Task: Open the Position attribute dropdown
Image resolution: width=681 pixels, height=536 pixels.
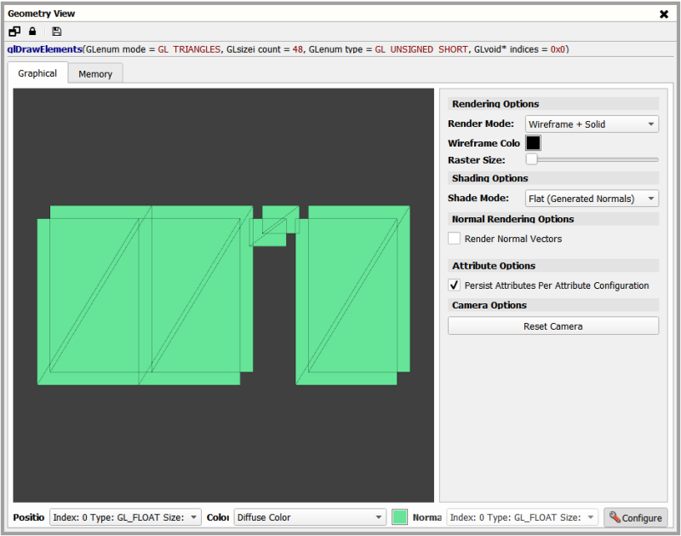Action: [125, 517]
